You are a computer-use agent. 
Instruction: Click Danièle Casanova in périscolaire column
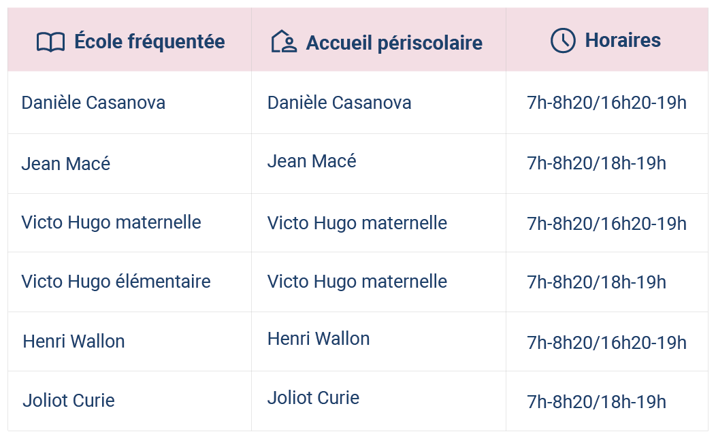(x=339, y=103)
